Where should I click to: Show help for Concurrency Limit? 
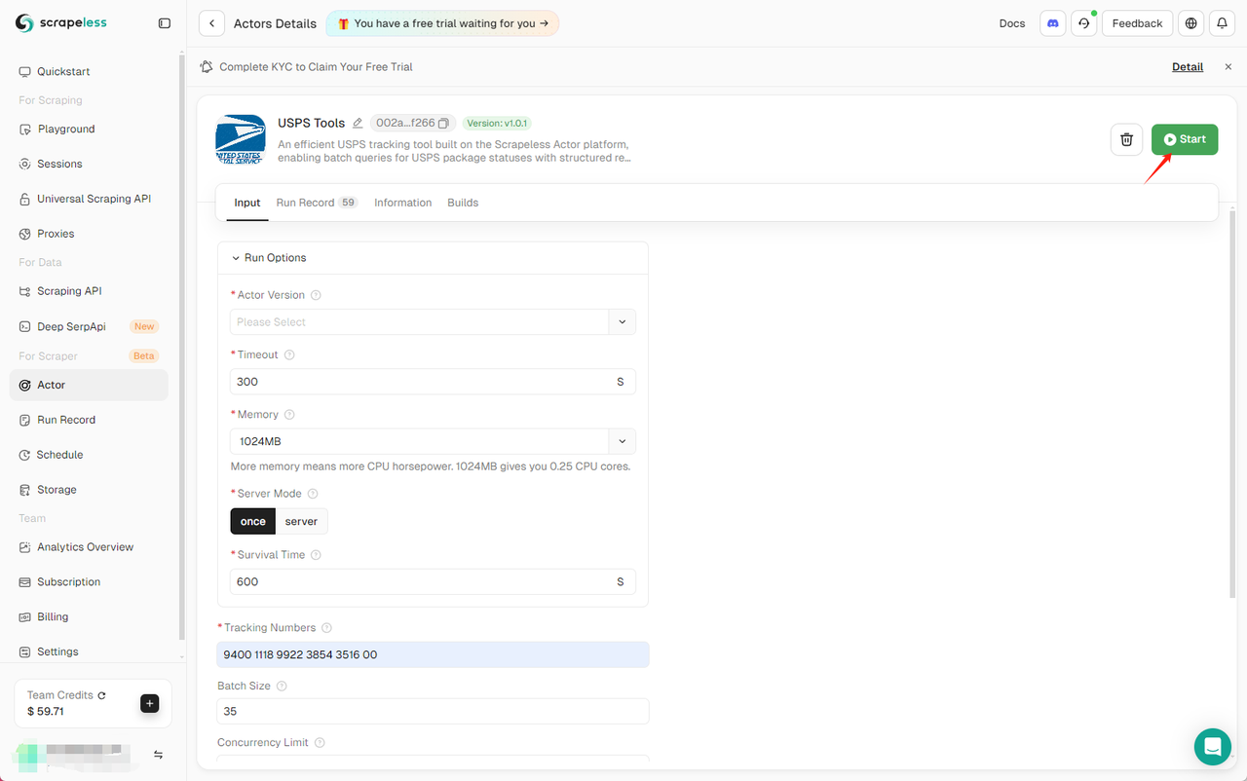coord(320,743)
